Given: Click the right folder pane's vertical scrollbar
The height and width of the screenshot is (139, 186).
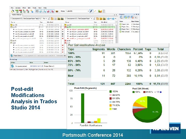Looking at the screenshot, I should coord(116,32).
